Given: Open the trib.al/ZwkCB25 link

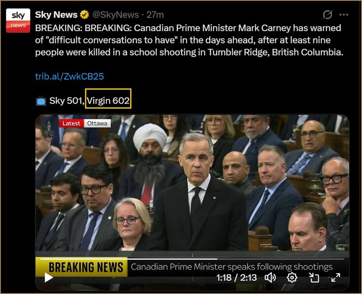Looking at the screenshot, I should click(69, 76).
